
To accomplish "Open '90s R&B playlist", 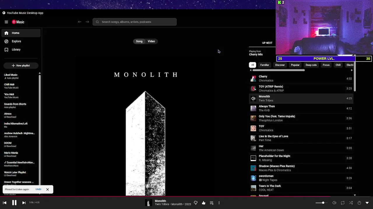I will [20, 96].
